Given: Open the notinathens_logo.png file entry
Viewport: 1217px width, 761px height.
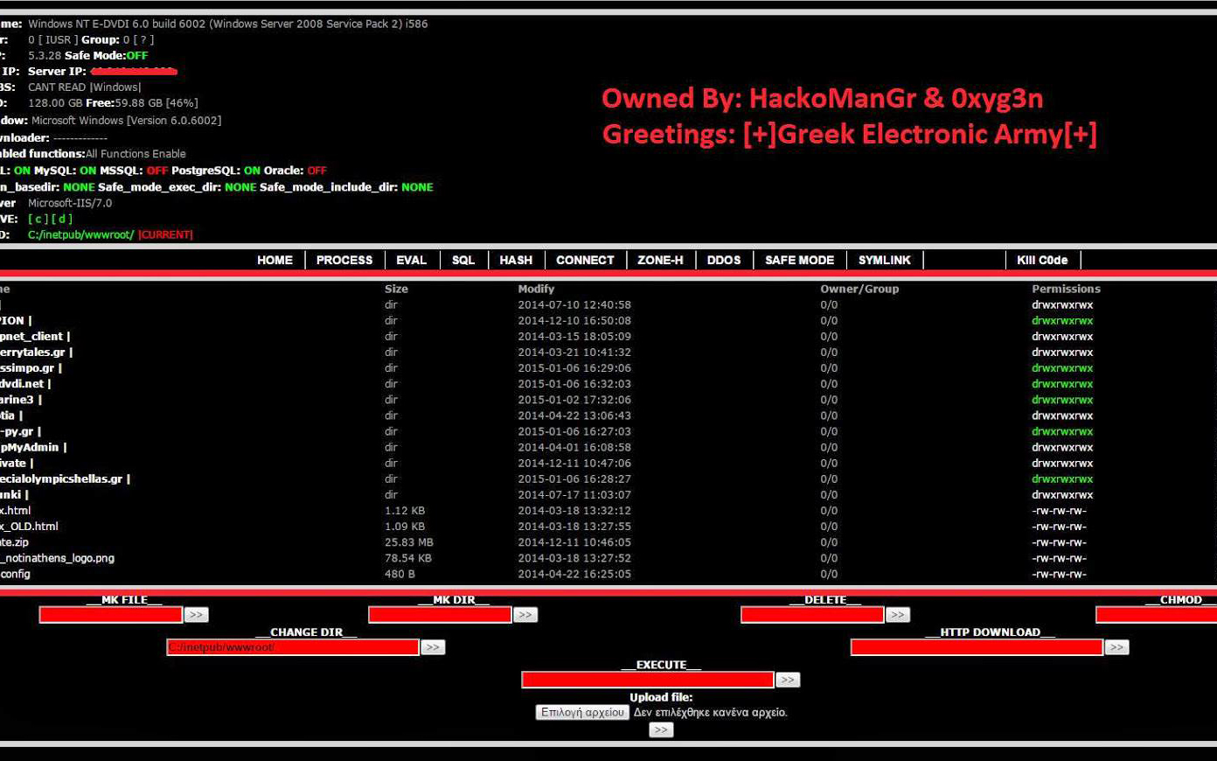Looking at the screenshot, I should pyautogui.click(x=59, y=558).
